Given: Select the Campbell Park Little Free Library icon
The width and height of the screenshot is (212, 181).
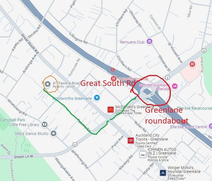Looking at the screenshot, I should click(45, 124).
